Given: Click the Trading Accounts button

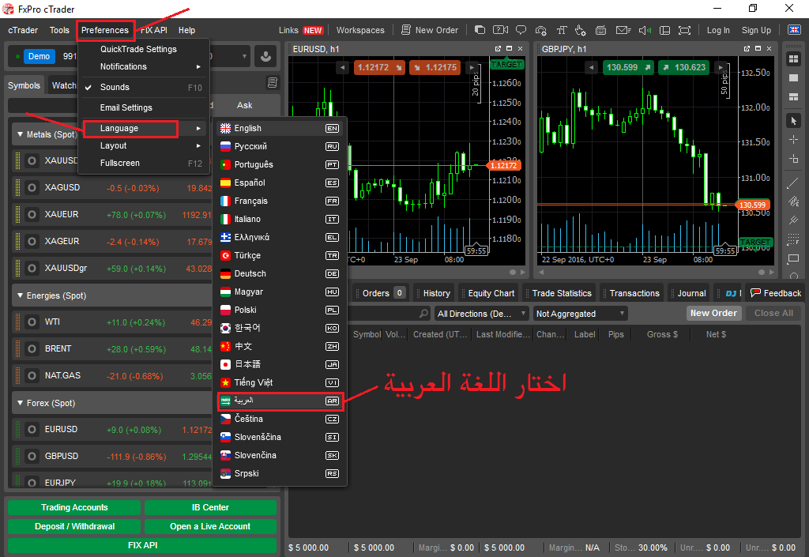Looking at the screenshot, I should 74,507.
